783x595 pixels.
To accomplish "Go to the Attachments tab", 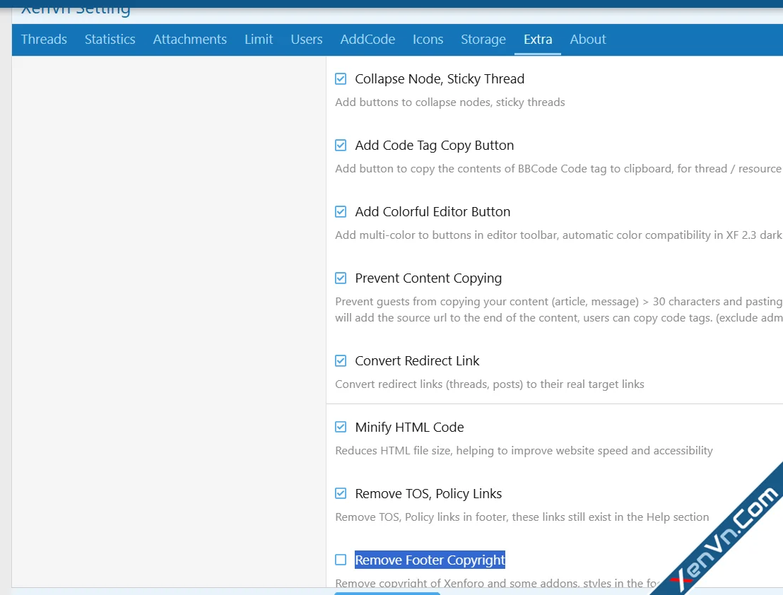I will point(189,40).
